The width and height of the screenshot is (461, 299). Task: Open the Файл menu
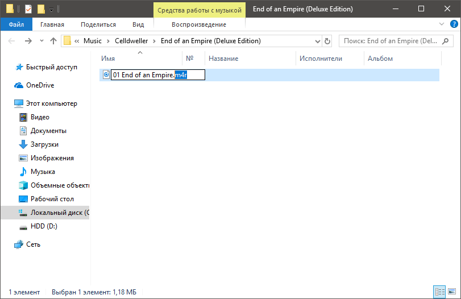click(16, 24)
